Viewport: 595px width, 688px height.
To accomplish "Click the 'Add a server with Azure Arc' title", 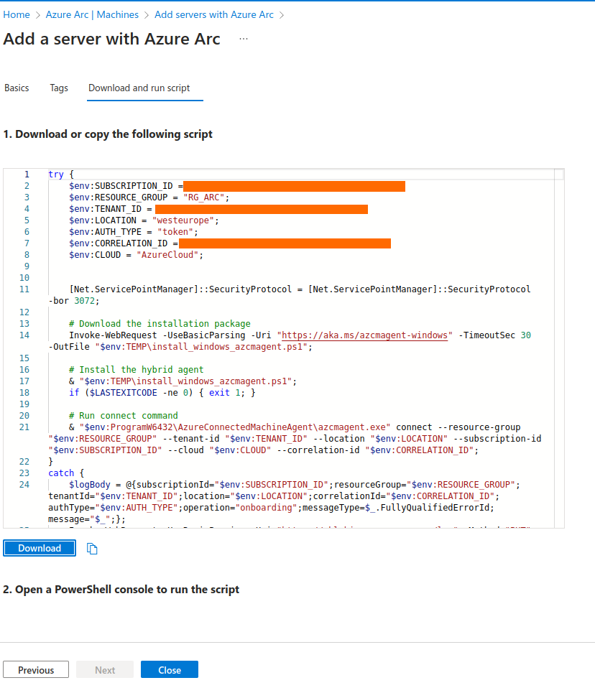I will click(111, 39).
